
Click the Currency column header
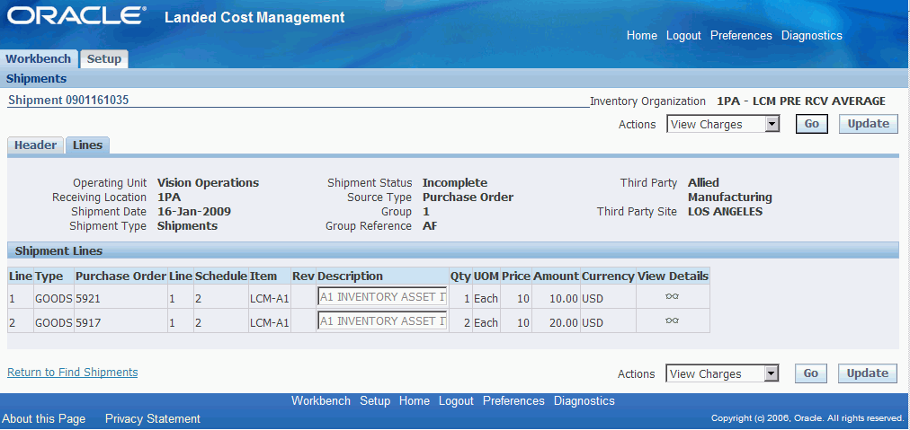608,276
